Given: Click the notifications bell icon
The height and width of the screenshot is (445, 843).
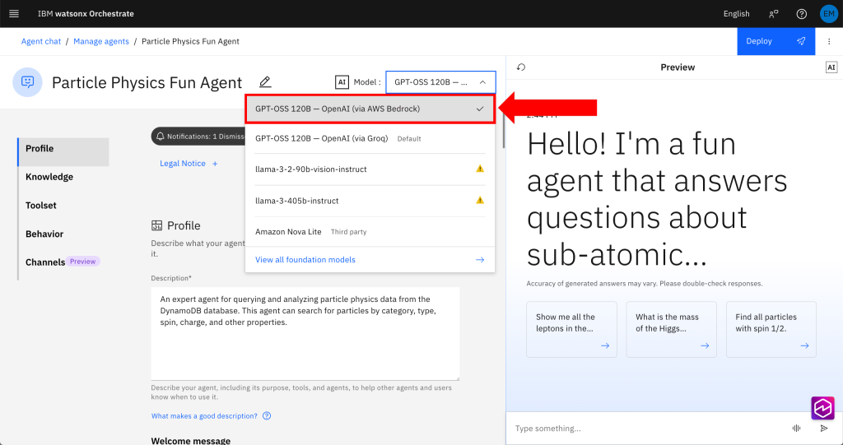Looking at the screenshot, I should [161, 137].
